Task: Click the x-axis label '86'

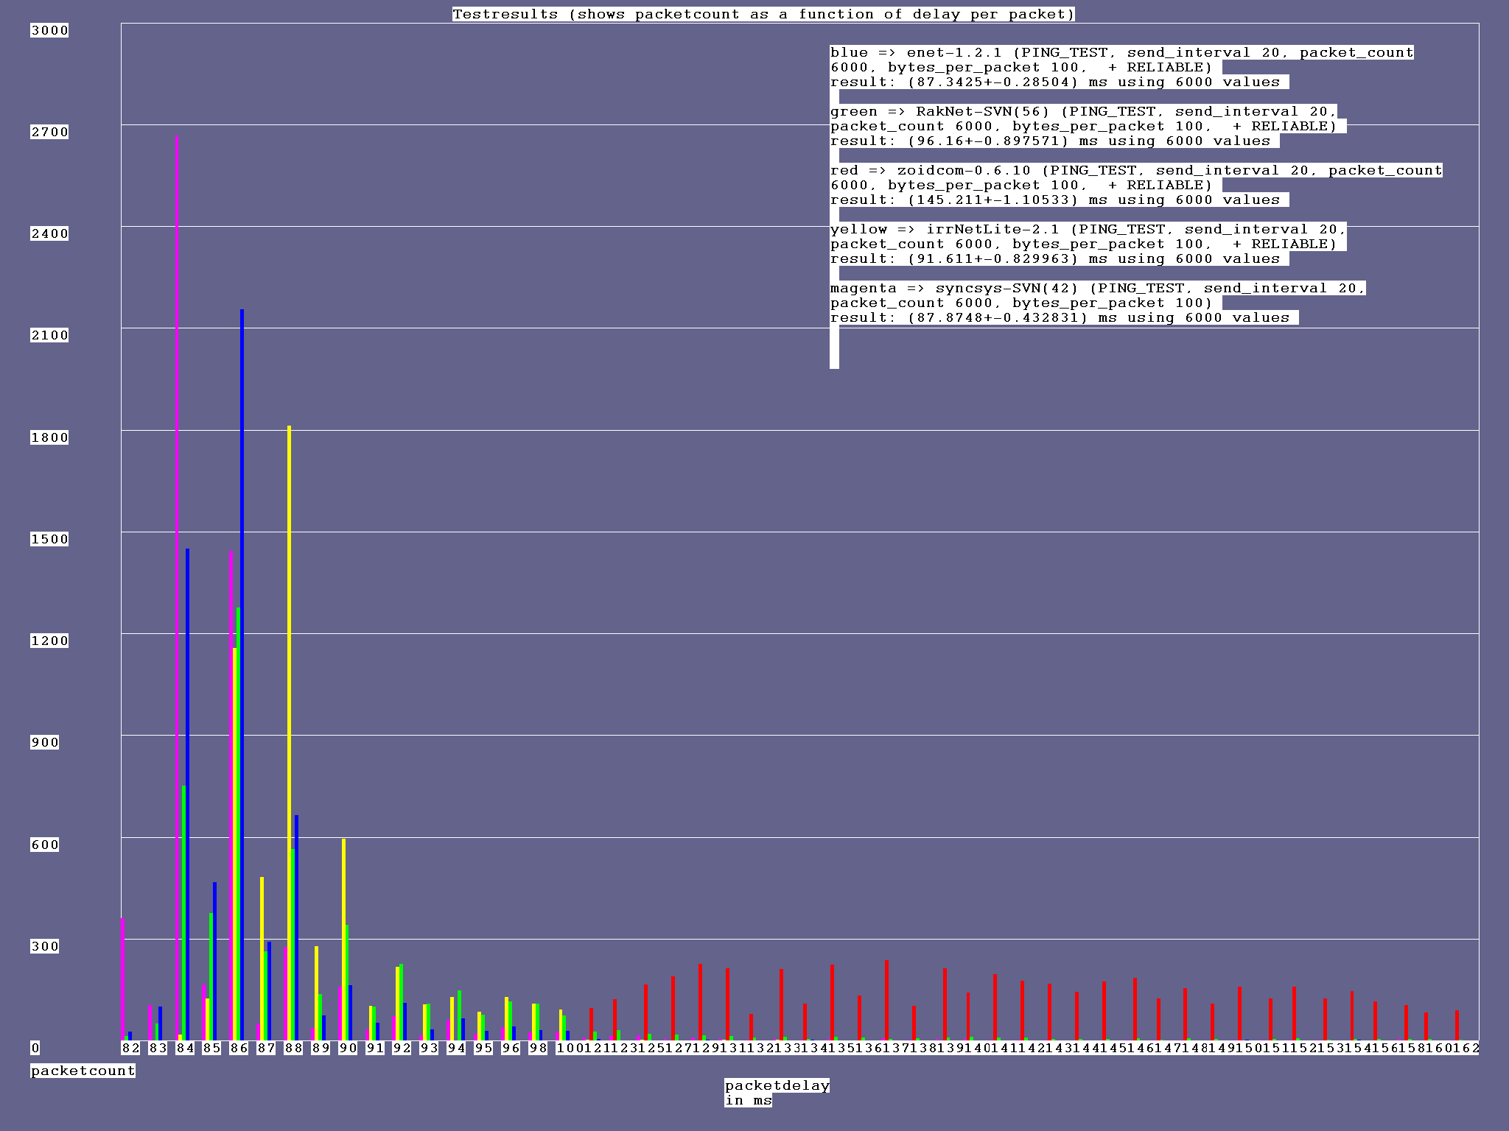Action: (x=239, y=1048)
